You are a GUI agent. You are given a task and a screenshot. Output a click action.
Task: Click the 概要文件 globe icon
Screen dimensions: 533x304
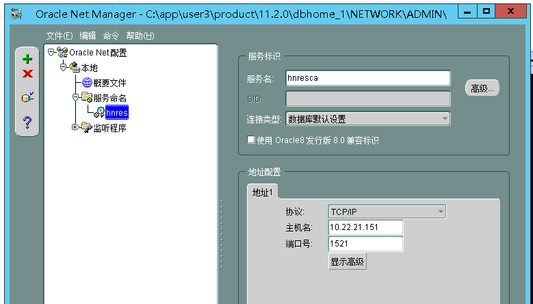click(x=88, y=82)
